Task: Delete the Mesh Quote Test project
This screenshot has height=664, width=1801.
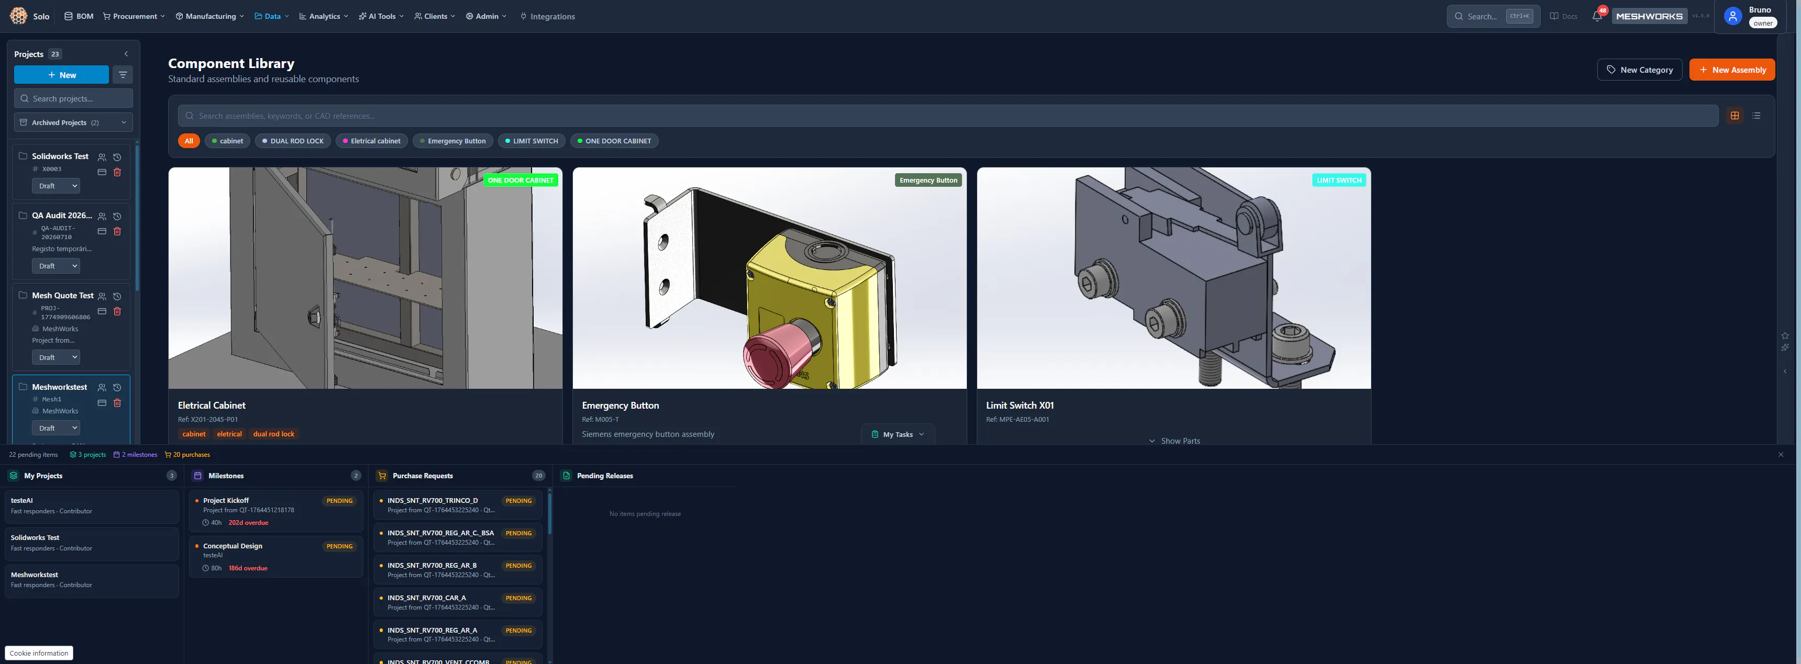Action: click(x=117, y=311)
